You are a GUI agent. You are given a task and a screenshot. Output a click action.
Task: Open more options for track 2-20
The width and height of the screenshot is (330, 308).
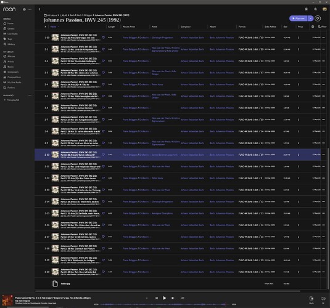tap(323, 272)
